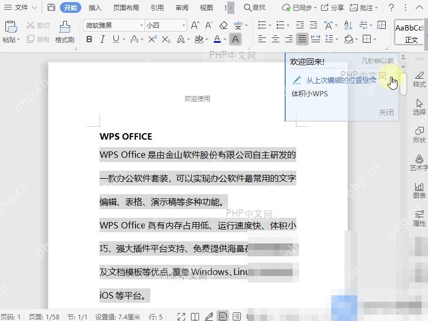428x321 pixels.
Task: Open the font name dropdown 微软雅黑
Action: point(141,25)
